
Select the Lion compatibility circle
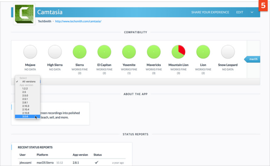(x=203, y=52)
